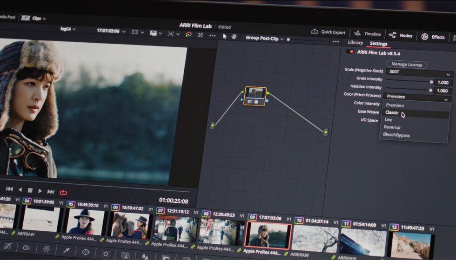Select Live from the color list
Viewport: 456px width, 260px height.
tap(388, 120)
